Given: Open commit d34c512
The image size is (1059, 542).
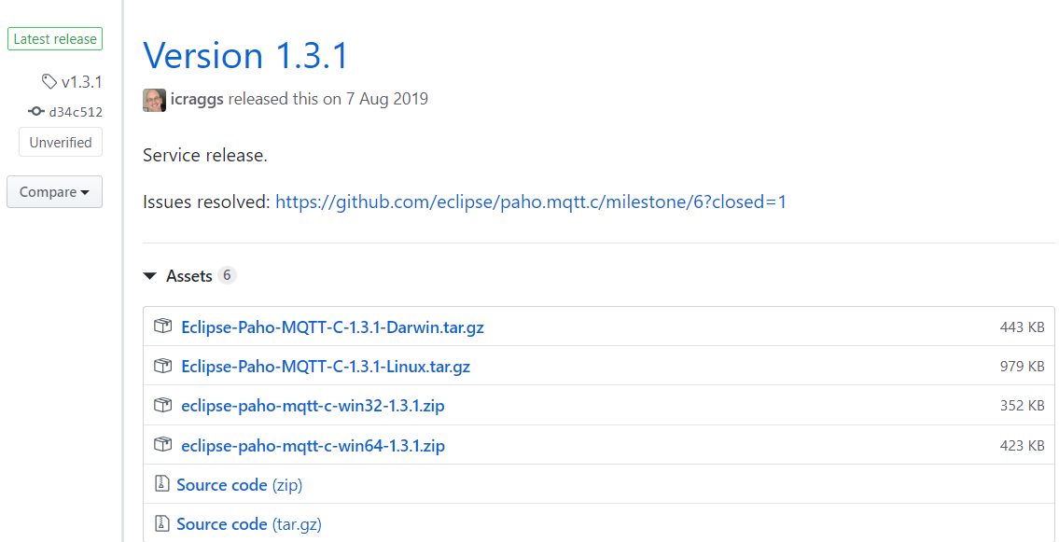Looking at the screenshot, I should (76, 112).
